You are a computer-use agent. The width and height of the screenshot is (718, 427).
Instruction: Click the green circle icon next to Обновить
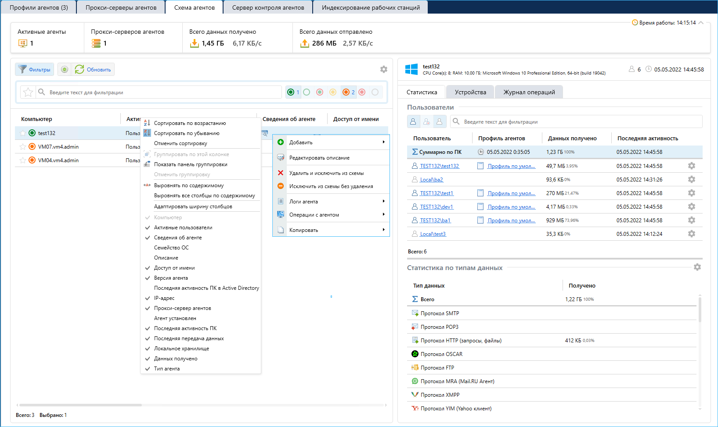click(65, 69)
